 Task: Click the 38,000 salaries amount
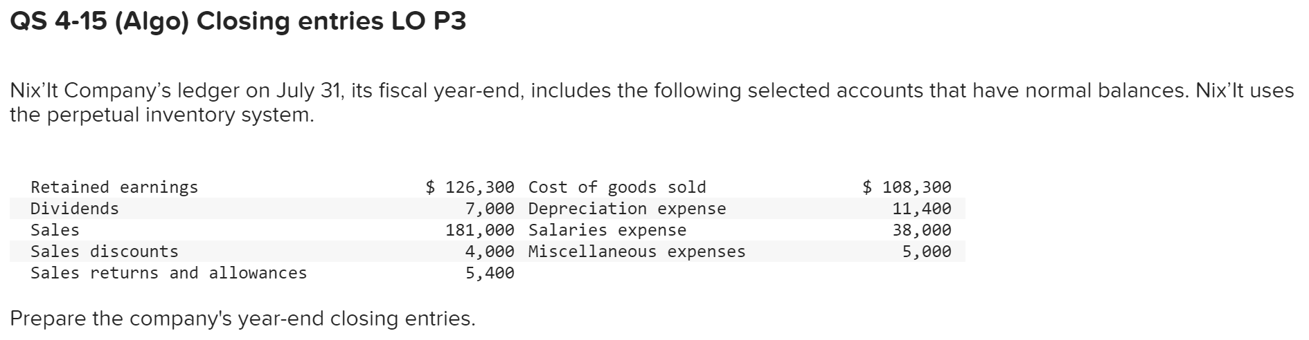(922, 230)
